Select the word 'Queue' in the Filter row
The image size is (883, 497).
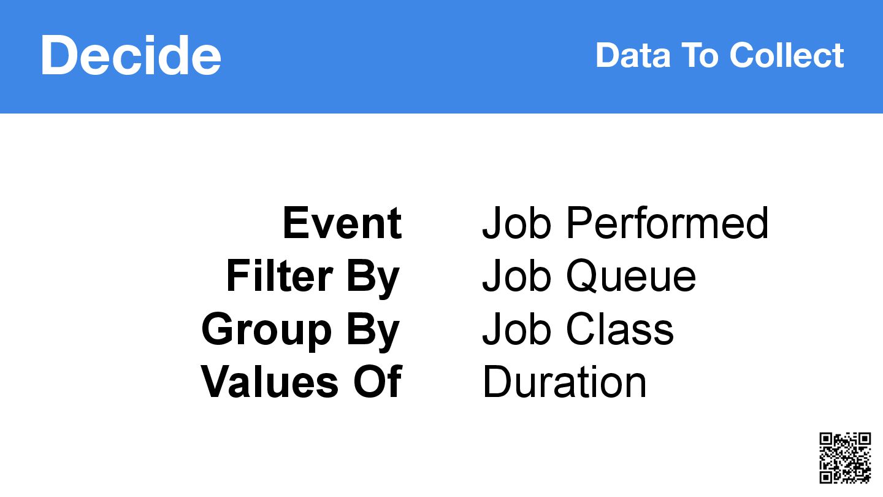(x=631, y=275)
